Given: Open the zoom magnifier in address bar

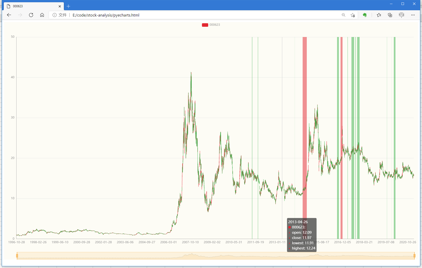Looking at the screenshot, I should [344, 15].
